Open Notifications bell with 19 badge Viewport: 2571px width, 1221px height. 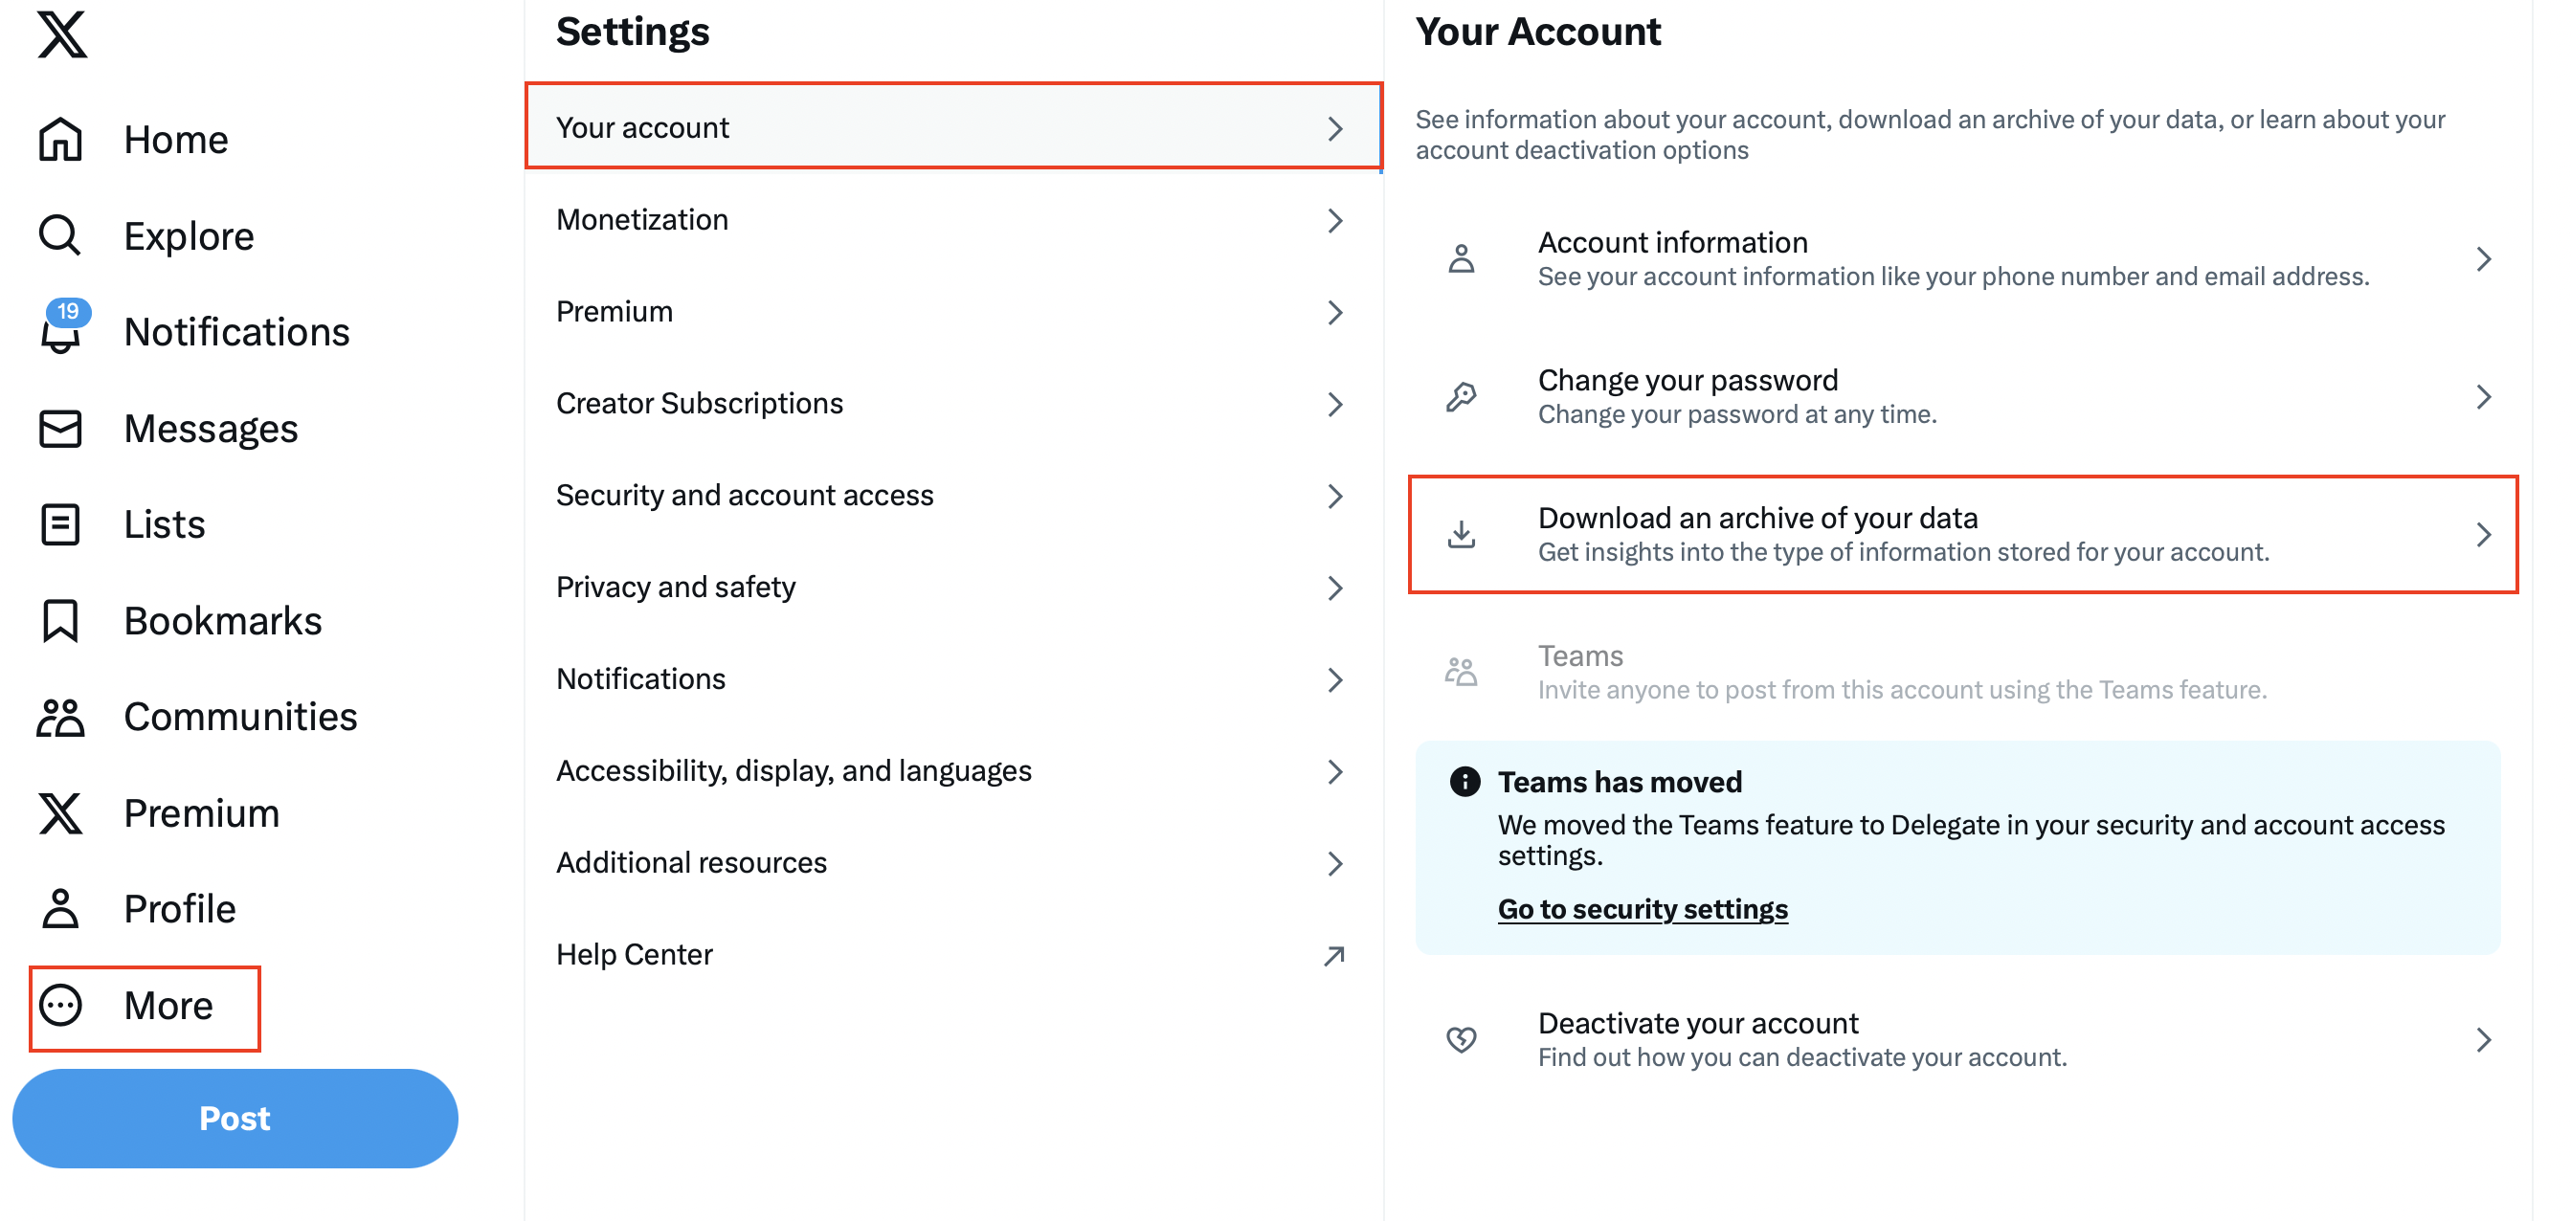click(x=59, y=332)
